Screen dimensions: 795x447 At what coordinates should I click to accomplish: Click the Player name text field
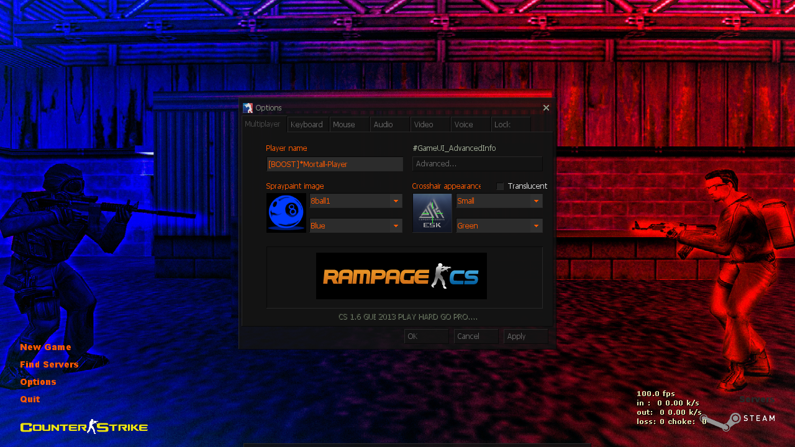[335, 164]
